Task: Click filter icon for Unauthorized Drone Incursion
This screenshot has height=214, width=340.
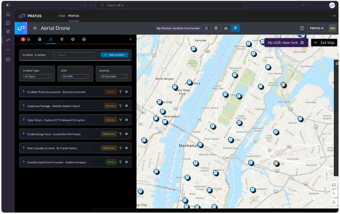Action: coord(121,162)
